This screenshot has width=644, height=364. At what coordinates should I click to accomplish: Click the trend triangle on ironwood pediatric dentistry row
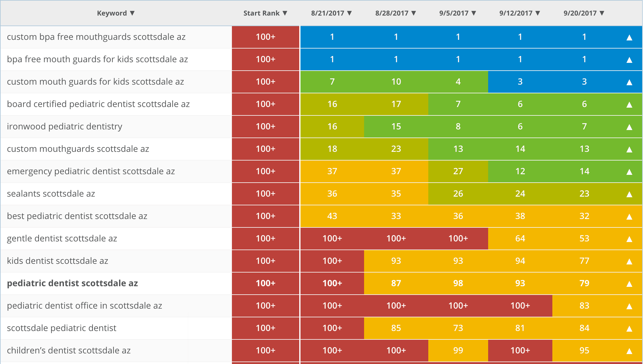pos(629,127)
